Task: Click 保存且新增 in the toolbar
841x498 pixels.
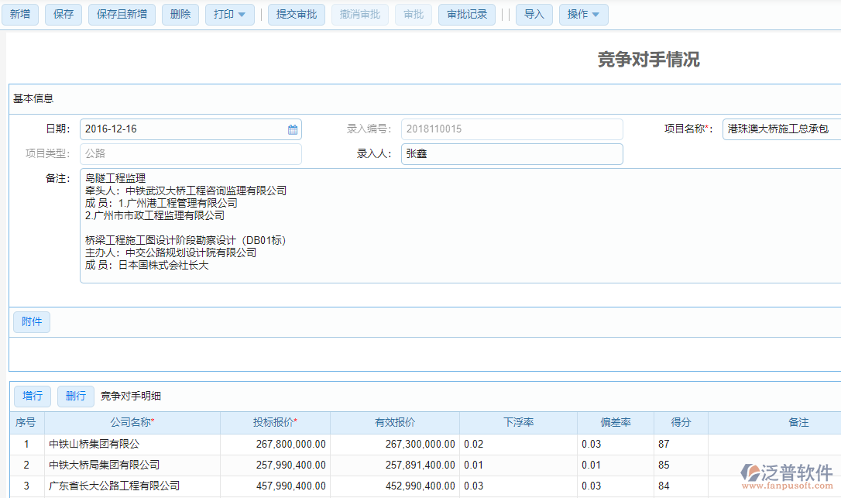Action: click(x=122, y=15)
